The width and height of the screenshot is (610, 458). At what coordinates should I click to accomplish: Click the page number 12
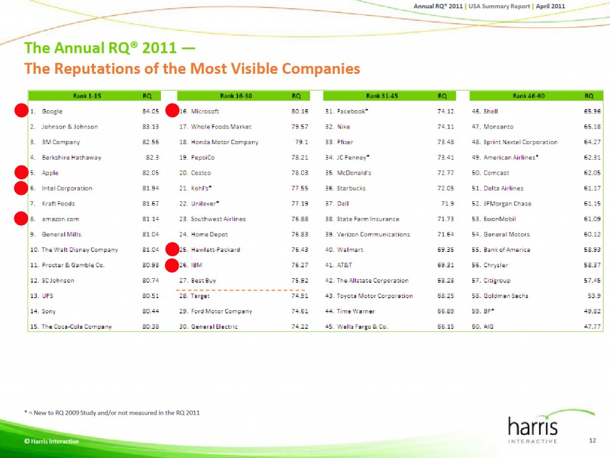coord(593,441)
